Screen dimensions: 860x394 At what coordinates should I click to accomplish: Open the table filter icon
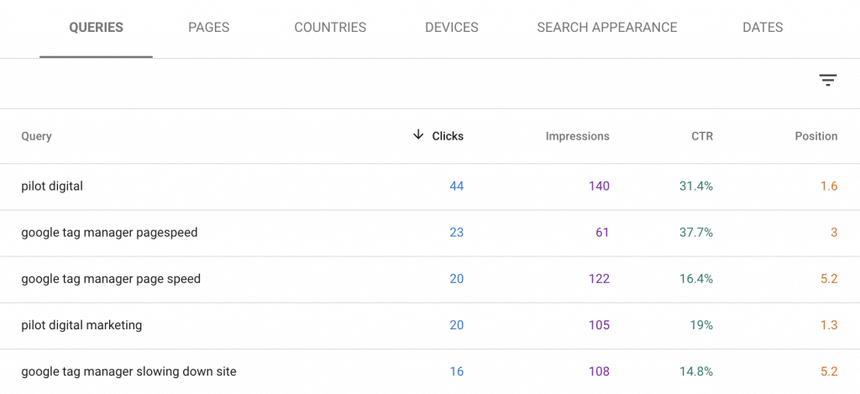tap(828, 80)
